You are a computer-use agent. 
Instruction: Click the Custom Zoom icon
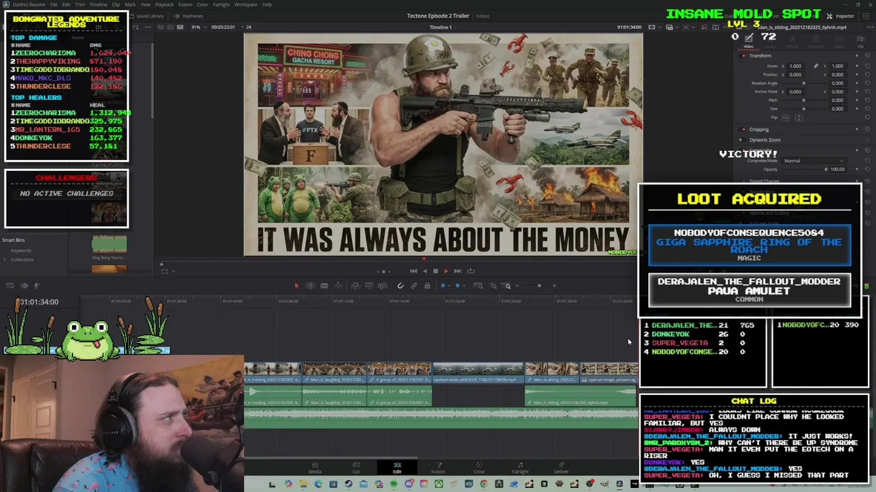coord(506,286)
